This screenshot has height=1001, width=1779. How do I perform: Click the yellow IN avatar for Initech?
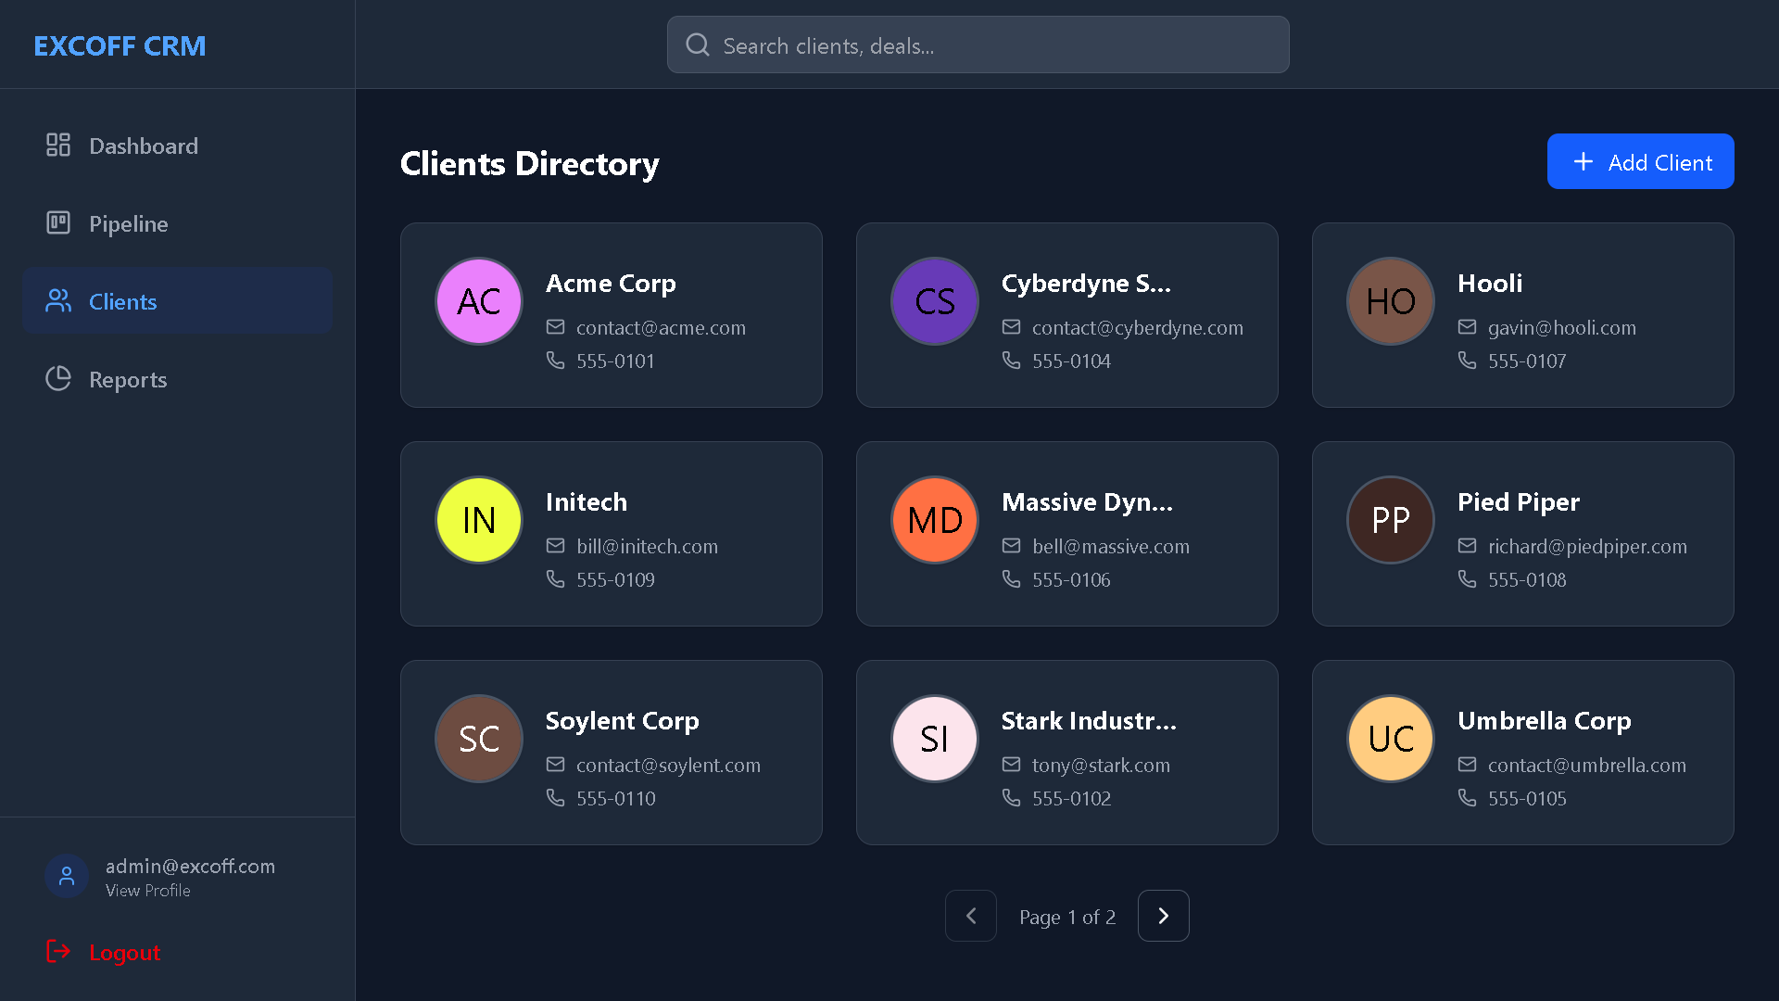point(479,520)
